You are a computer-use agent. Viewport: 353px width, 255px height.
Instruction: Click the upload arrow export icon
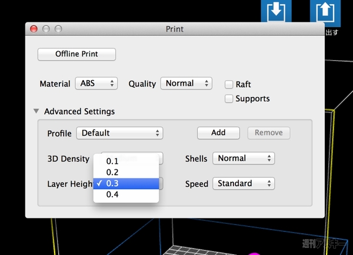[324, 12]
